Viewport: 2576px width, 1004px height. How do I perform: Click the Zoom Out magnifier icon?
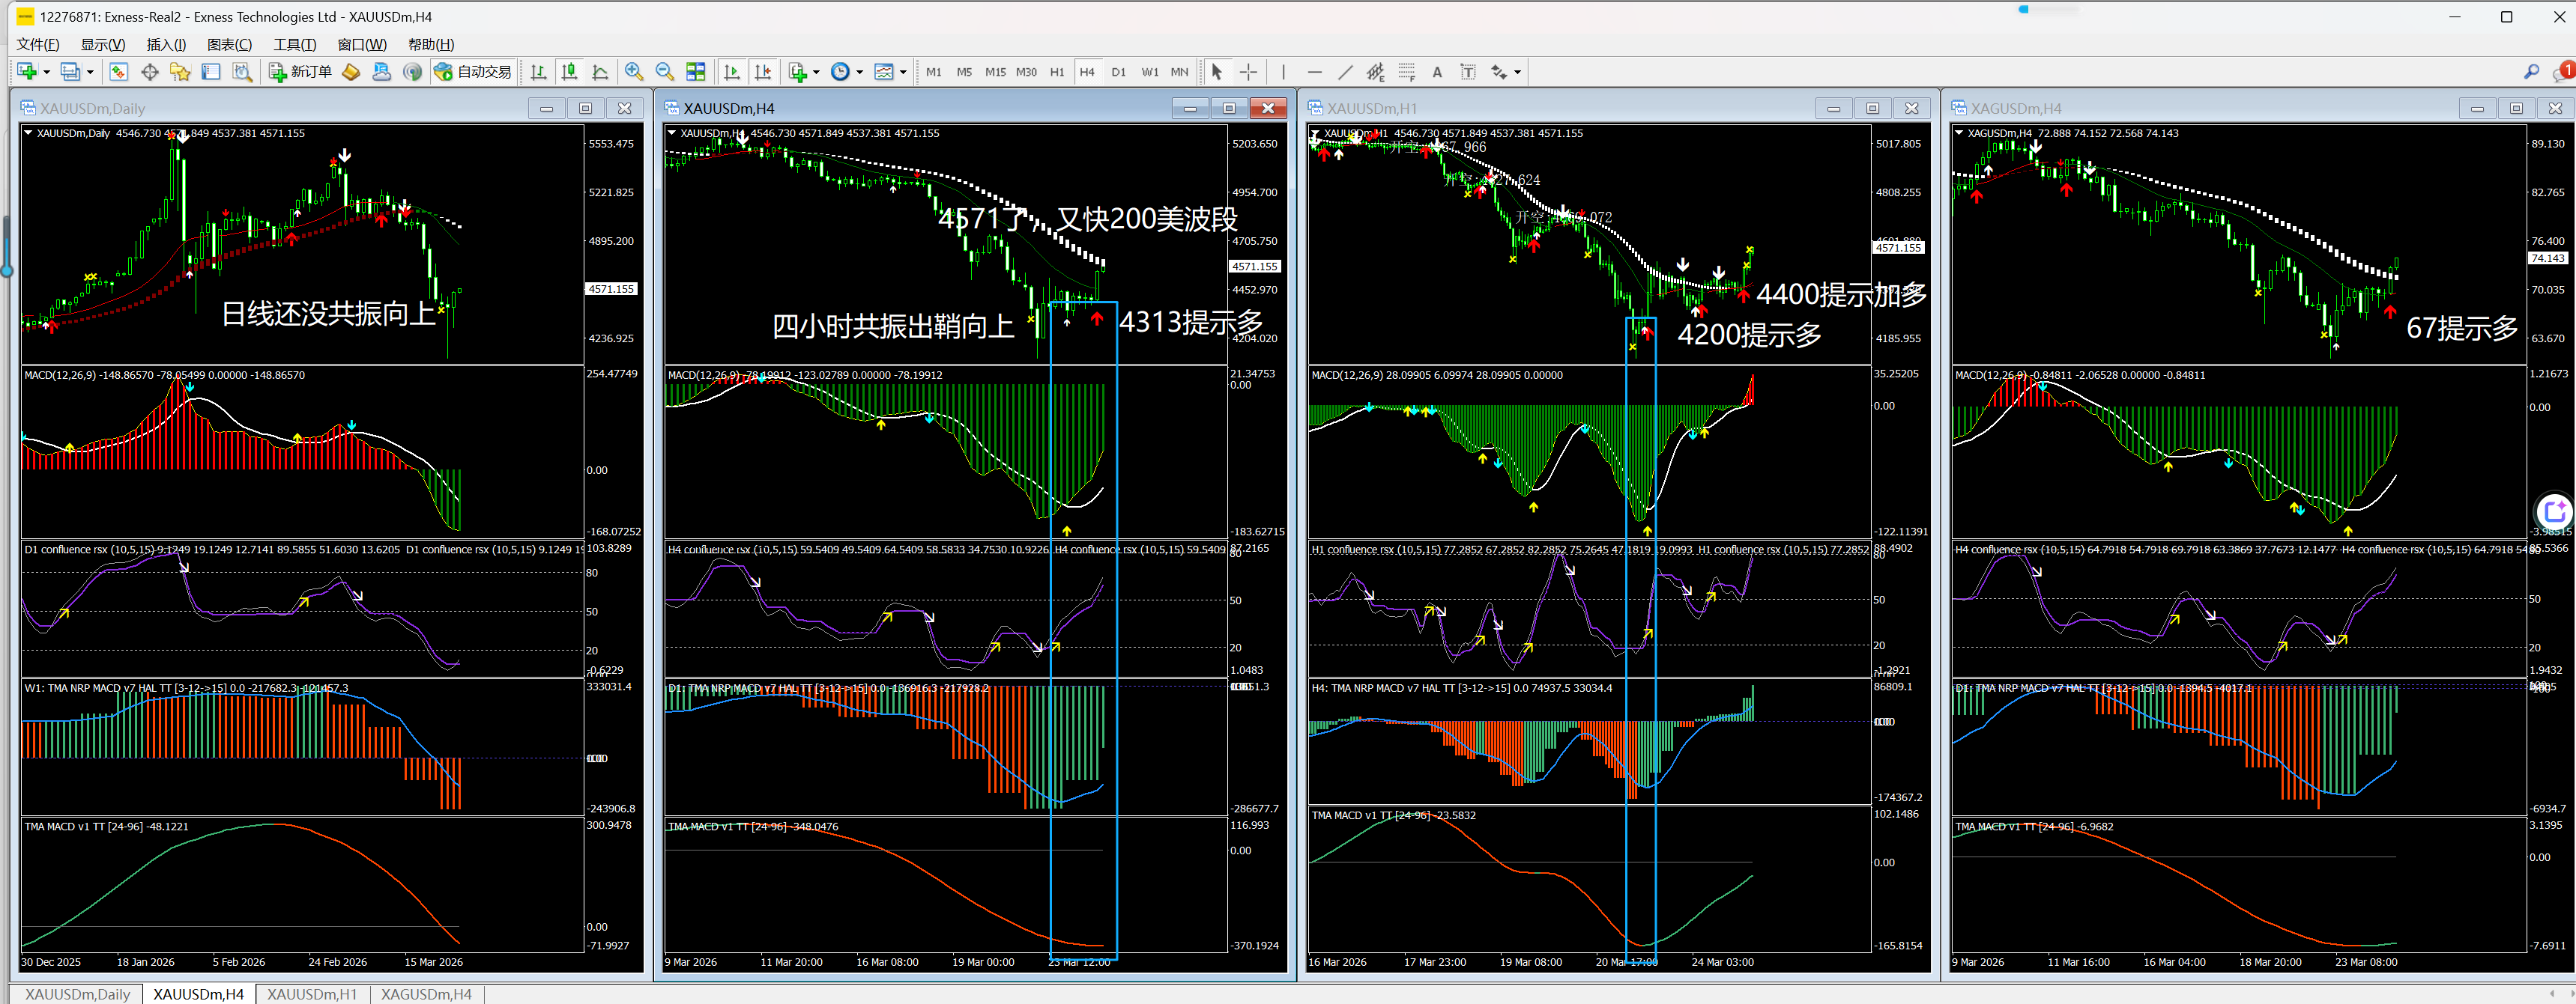[664, 72]
